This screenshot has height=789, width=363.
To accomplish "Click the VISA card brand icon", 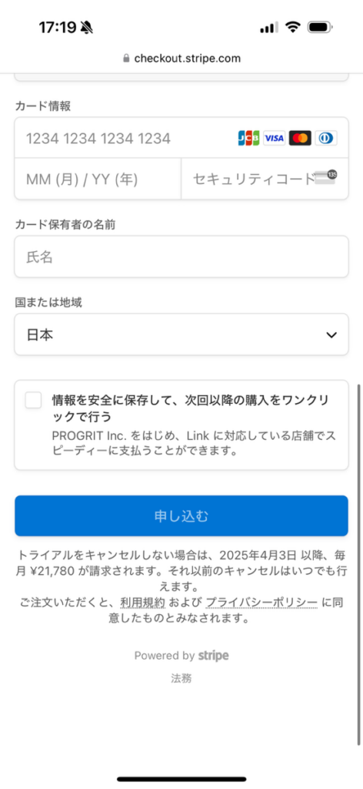I will [274, 138].
